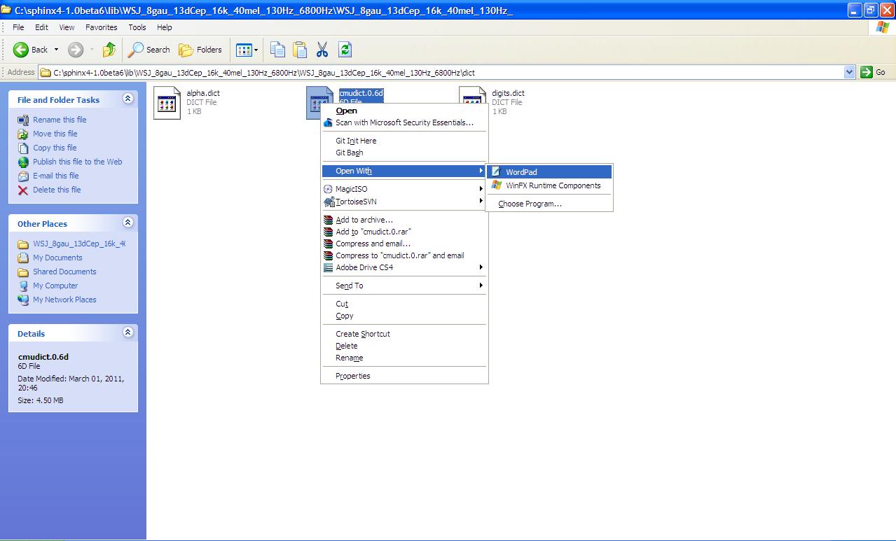The height and width of the screenshot is (541, 896).
Task: Go up one folder level
Action: point(109,50)
